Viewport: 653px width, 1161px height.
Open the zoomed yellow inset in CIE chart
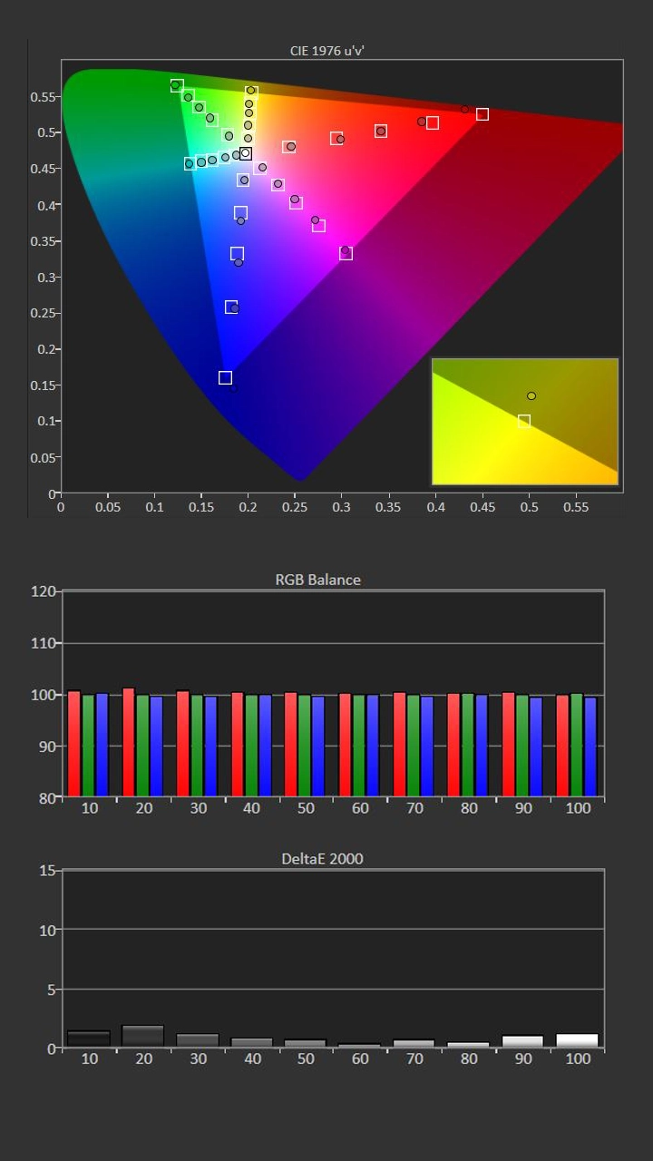[525, 421]
